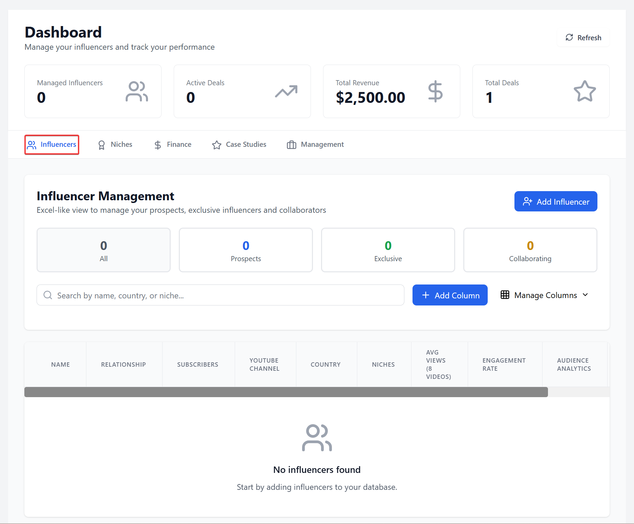Viewport: 634px width, 524px height.
Task: Switch to the Niches tab
Action: [x=115, y=145]
